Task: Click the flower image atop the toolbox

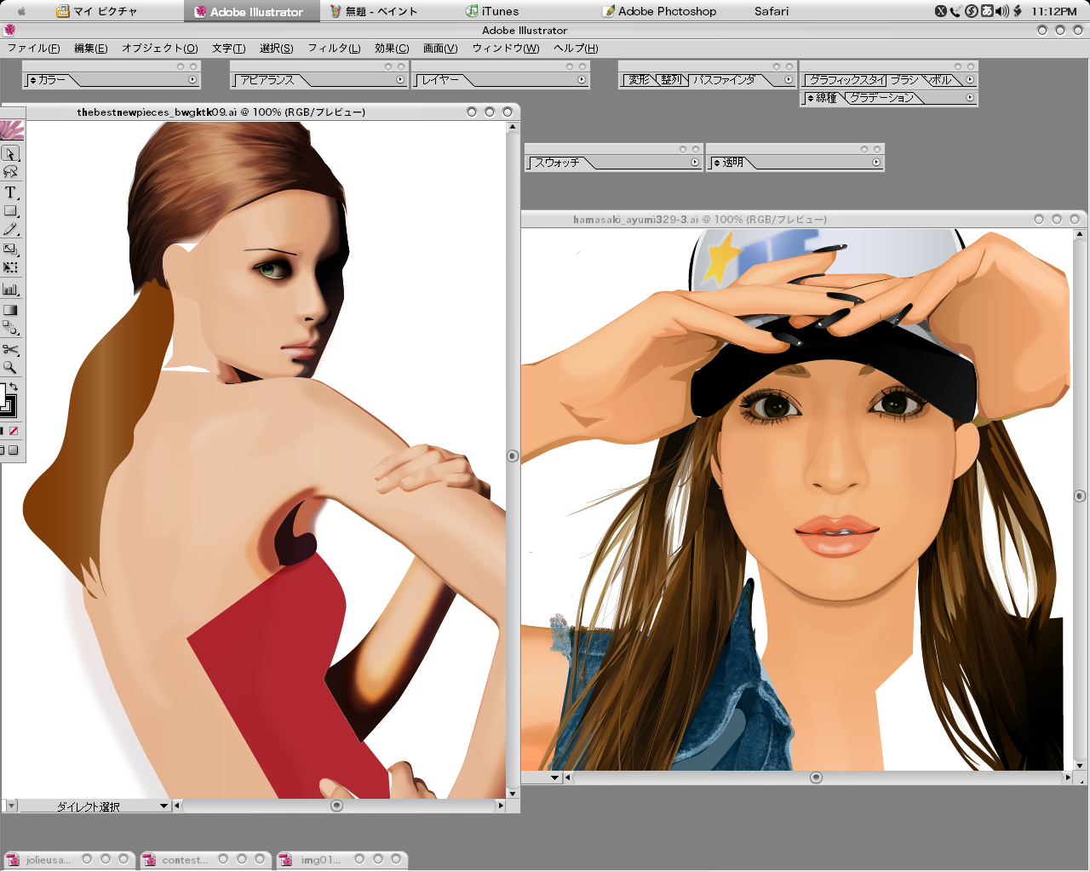Action: coord(12,129)
